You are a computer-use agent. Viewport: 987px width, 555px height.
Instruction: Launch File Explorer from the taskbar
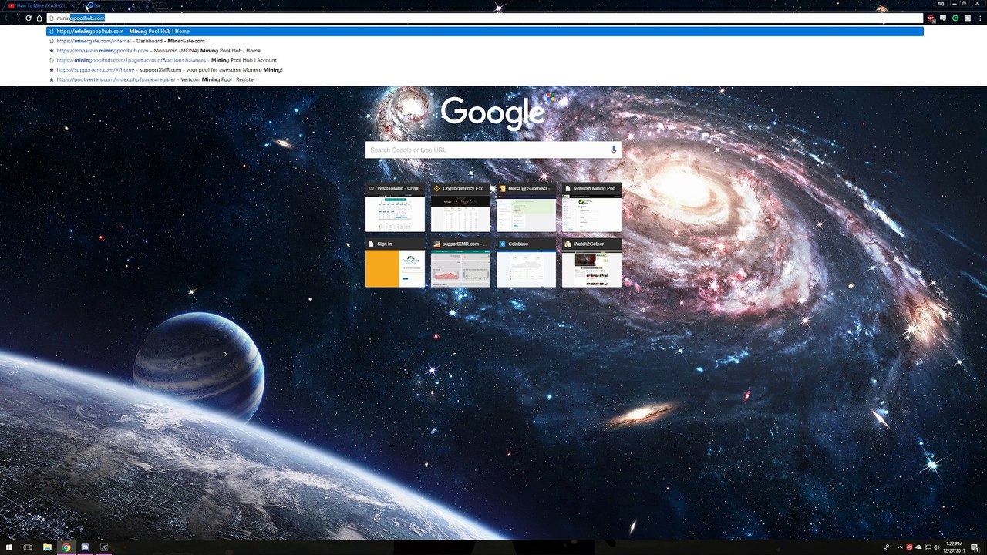47,547
